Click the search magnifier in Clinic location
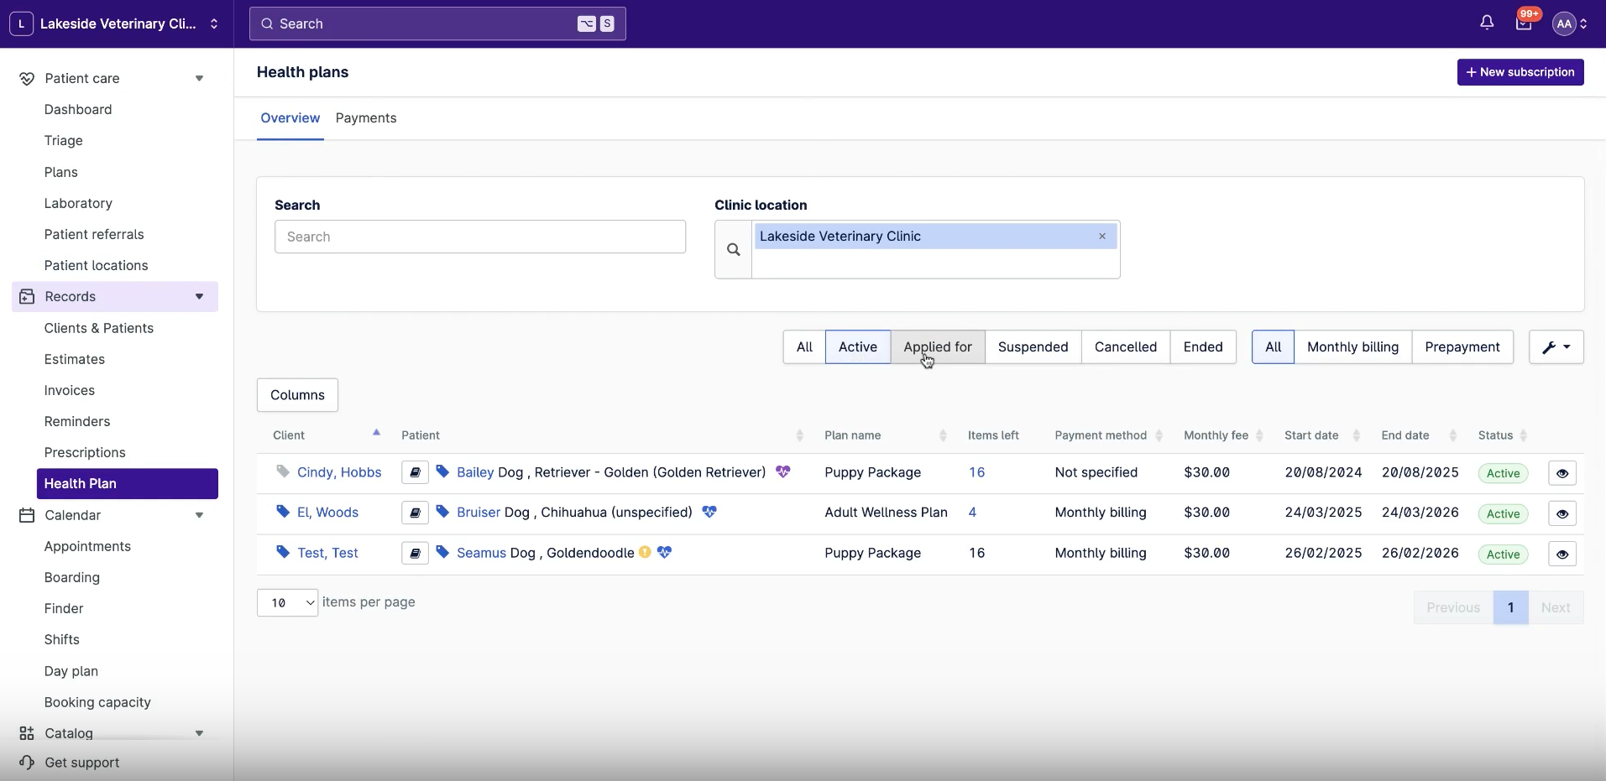The height and width of the screenshot is (781, 1606). pyautogui.click(x=734, y=249)
